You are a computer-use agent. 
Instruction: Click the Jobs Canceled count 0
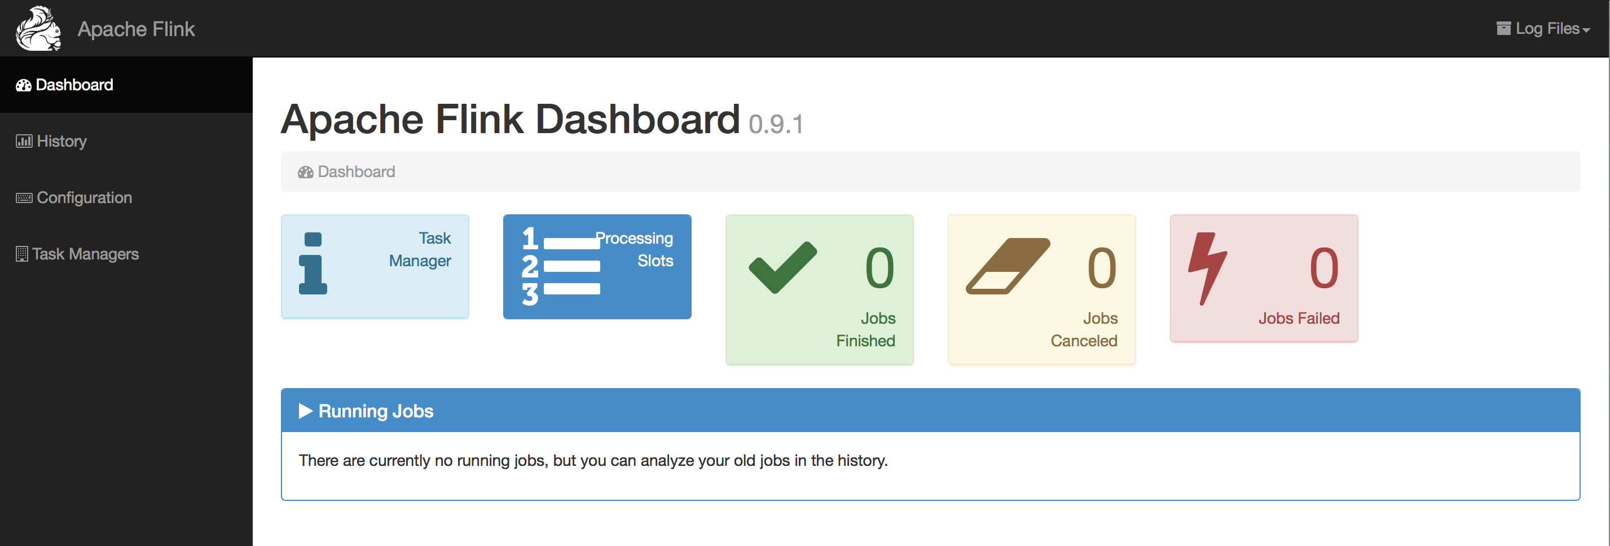point(1102,268)
